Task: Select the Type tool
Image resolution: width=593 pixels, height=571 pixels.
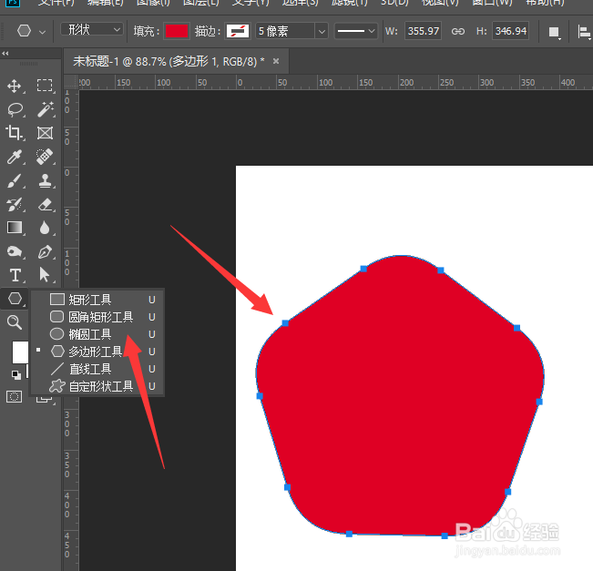Action: click(x=15, y=275)
